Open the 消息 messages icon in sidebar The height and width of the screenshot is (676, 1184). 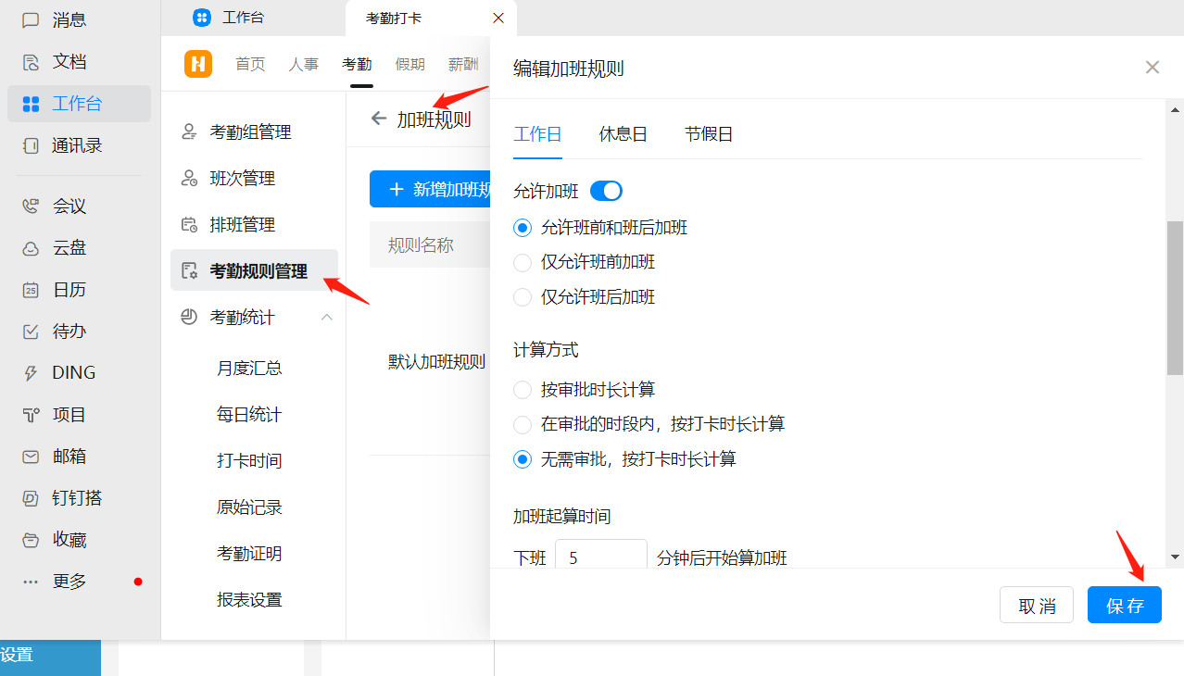pos(31,19)
